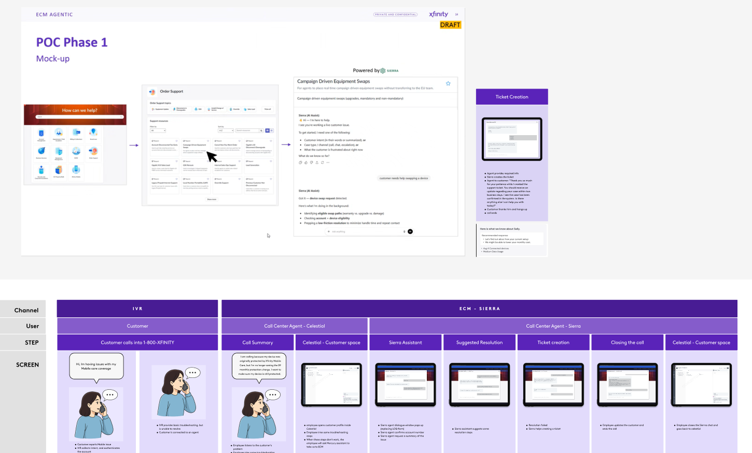This screenshot has width=752, height=453.
Task: Select the rocket Field Escalation category icon
Action: point(59,132)
